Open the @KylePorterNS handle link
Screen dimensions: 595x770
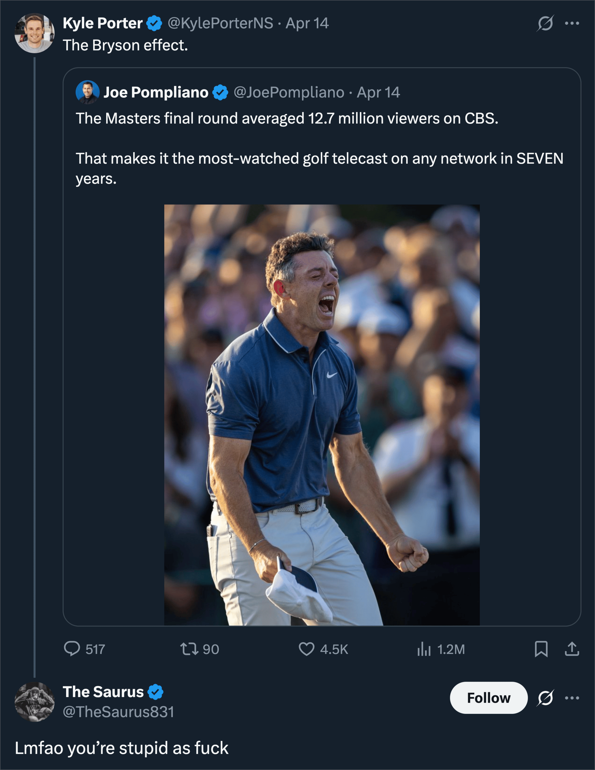pyautogui.click(x=220, y=23)
